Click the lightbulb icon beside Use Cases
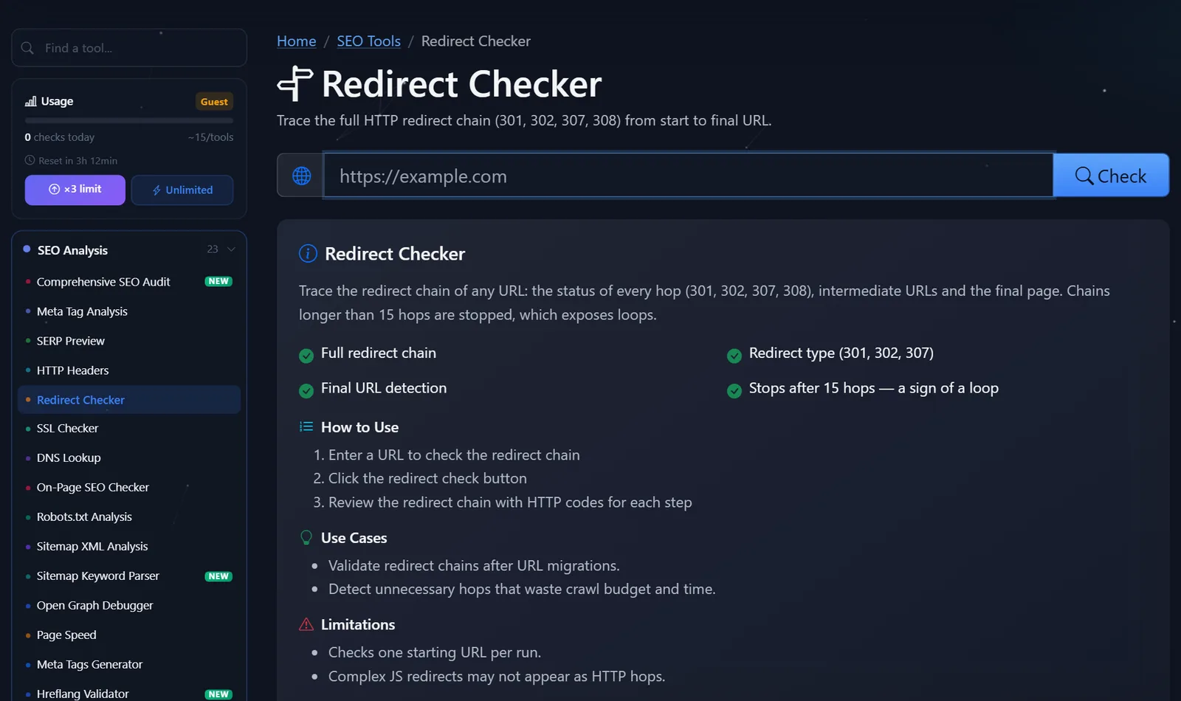Viewport: 1181px width, 701px height. point(306,538)
